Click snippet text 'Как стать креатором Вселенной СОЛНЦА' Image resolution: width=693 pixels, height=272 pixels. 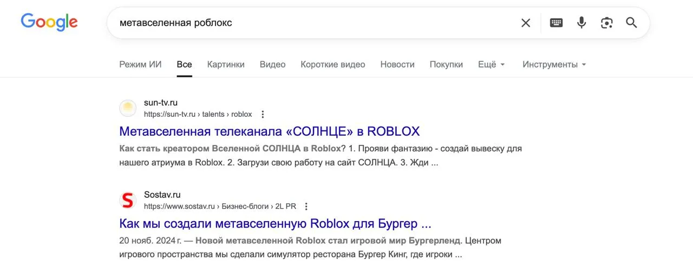210,148
